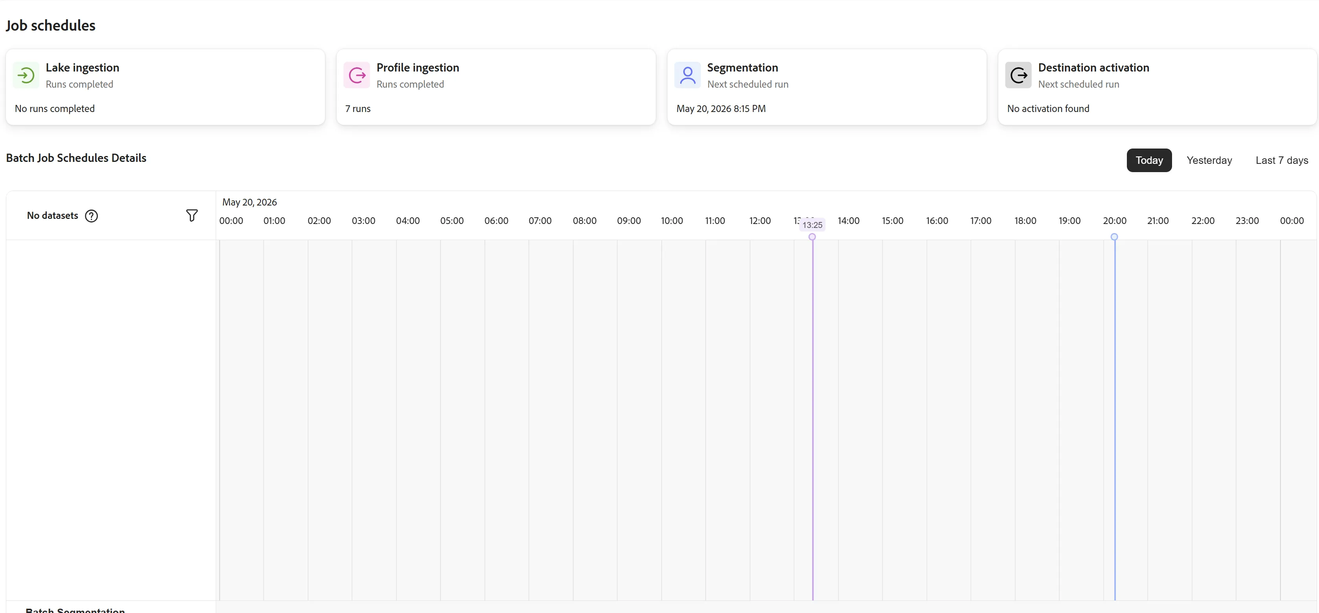The width and height of the screenshot is (1319, 613).
Task: Click 'No runs completed' text
Action: pyautogui.click(x=55, y=108)
